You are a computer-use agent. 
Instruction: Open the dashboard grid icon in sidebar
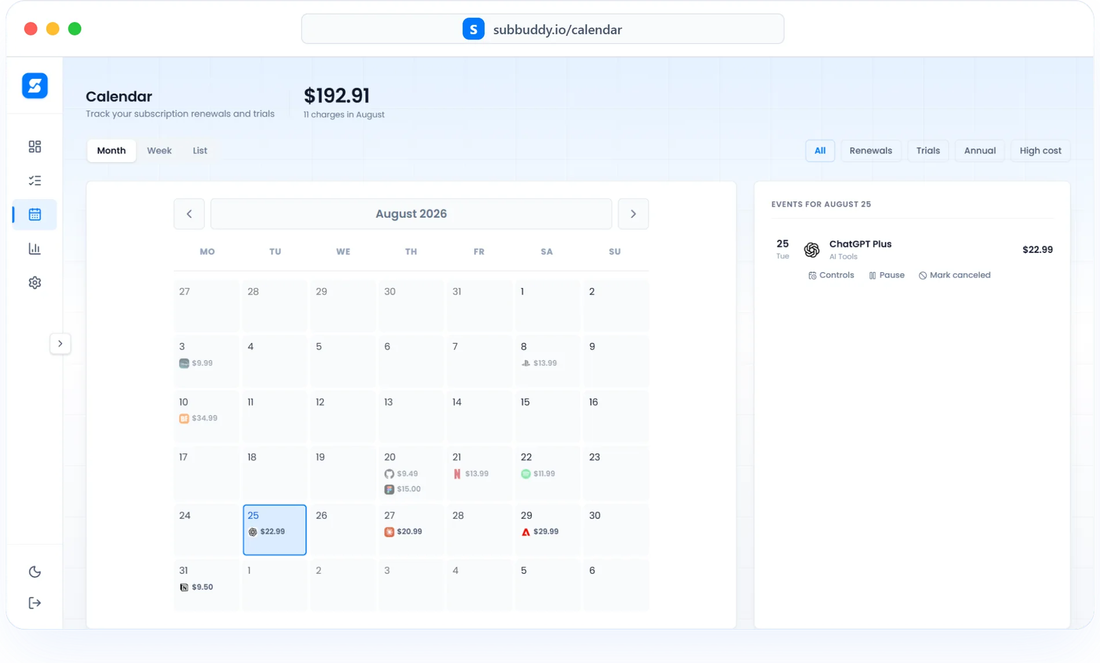pyautogui.click(x=35, y=146)
